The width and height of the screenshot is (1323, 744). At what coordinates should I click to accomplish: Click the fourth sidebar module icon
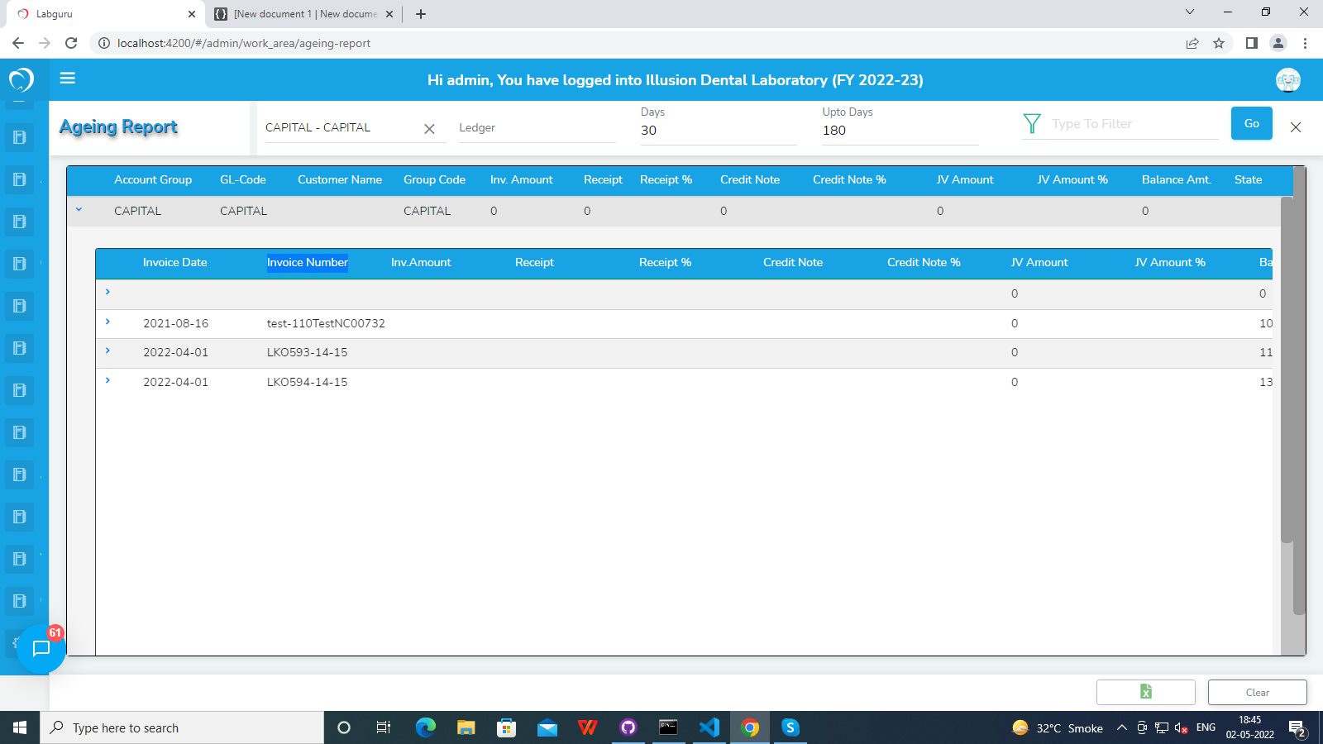(x=20, y=264)
